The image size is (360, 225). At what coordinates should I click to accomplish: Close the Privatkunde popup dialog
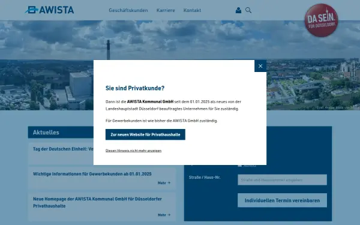260,66
